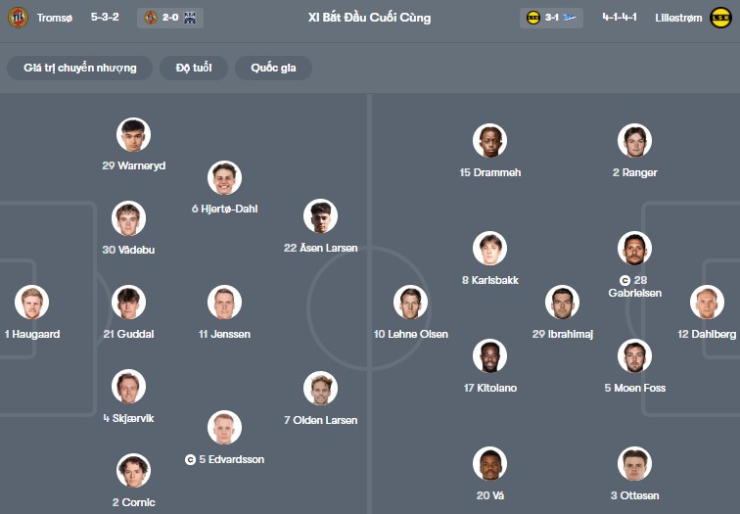Click goalkeeper Dahlberg's player photo

tap(707, 303)
